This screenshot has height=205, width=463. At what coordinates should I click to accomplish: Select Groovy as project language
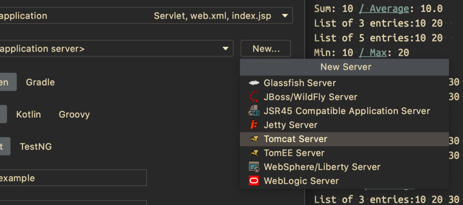coord(74,114)
